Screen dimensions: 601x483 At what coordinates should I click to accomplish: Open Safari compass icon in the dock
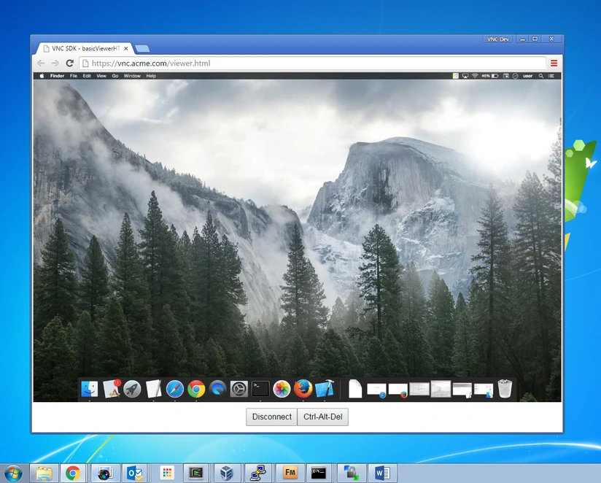tap(175, 389)
